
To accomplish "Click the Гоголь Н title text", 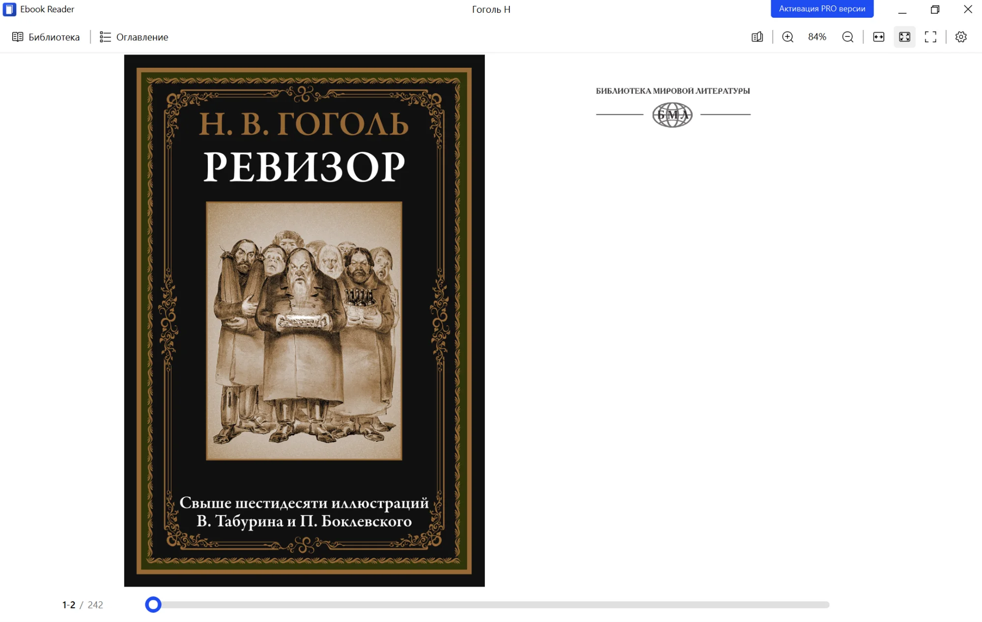I will (491, 9).
